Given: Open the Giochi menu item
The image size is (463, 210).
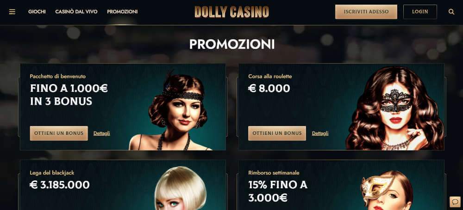Looking at the screenshot, I should coord(37,12).
